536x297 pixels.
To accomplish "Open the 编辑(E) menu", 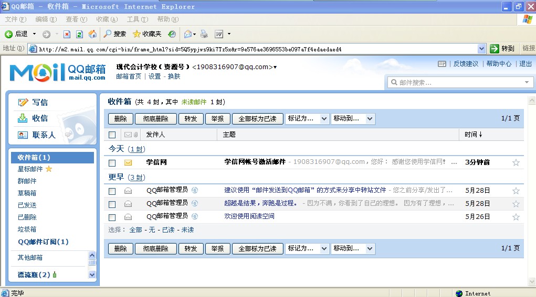I will click(46, 19).
